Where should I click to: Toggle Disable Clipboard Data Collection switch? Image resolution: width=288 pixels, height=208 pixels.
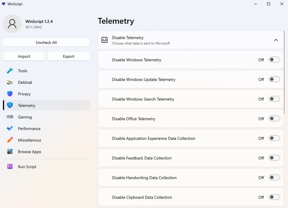(274, 197)
